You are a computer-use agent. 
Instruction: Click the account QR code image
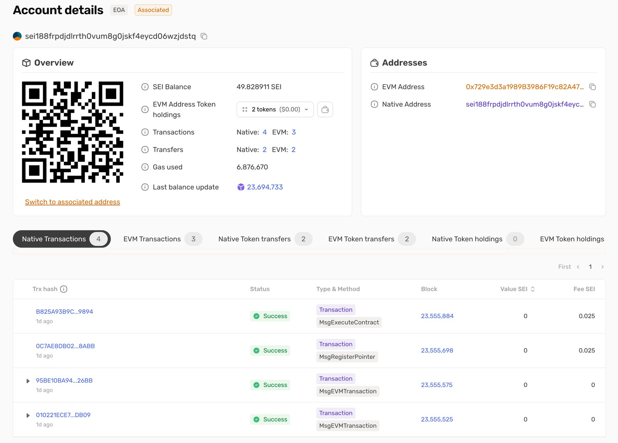72,132
